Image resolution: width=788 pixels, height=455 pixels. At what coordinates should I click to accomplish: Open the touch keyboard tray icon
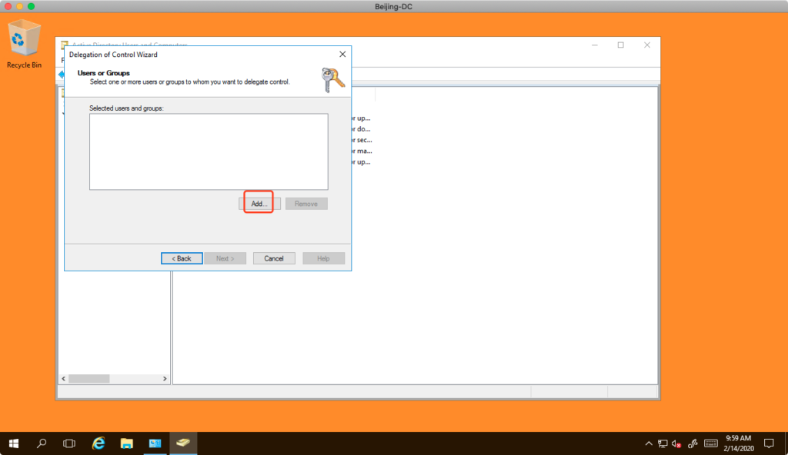point(710,443)
